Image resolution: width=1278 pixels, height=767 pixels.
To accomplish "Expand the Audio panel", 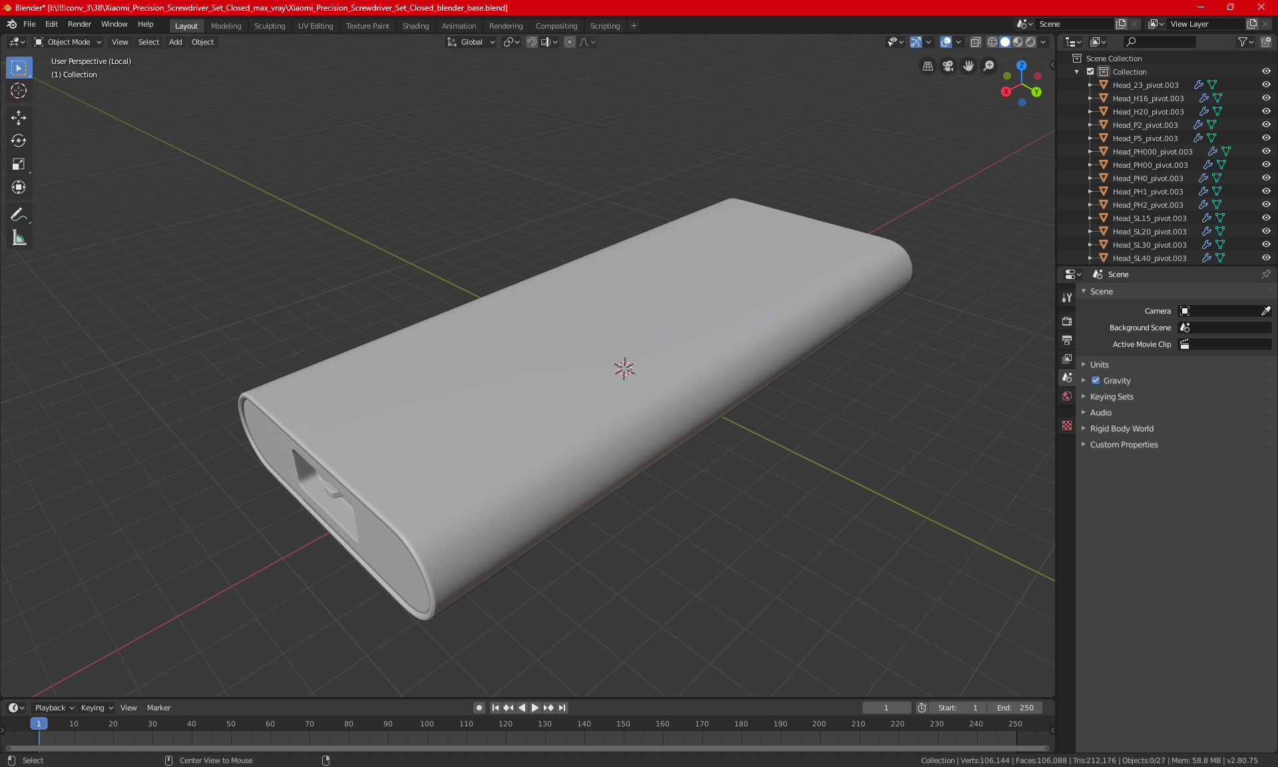I will coord(1101,413).
